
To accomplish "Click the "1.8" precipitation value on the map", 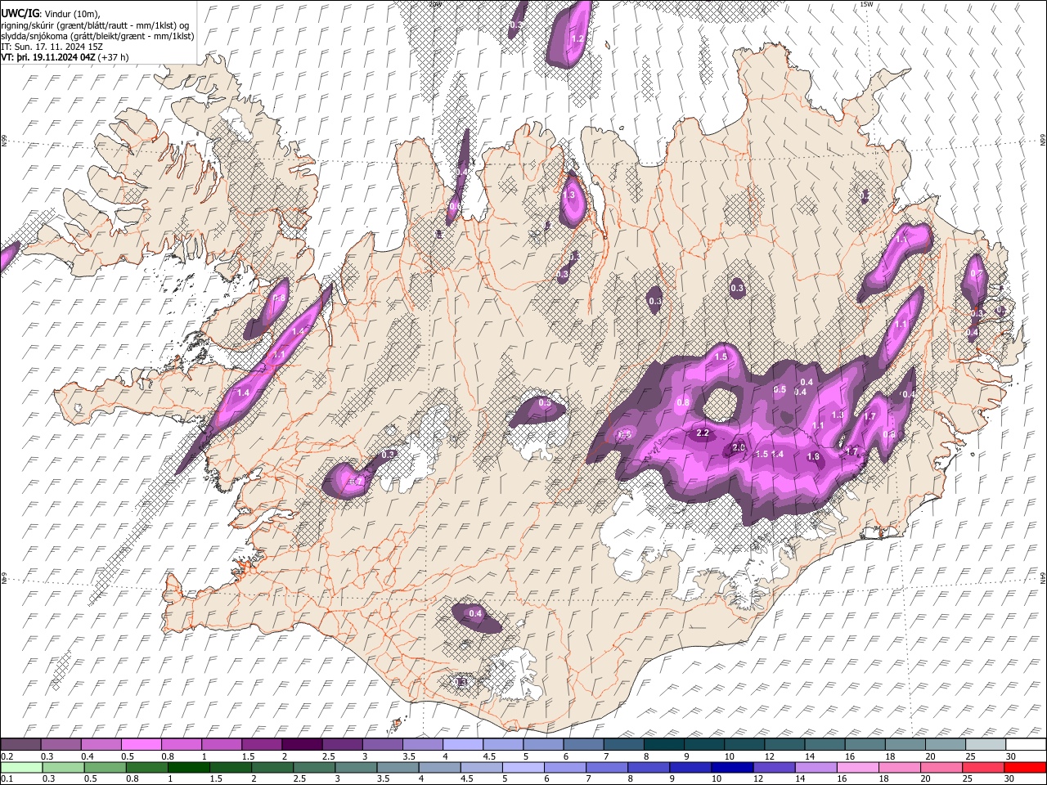I will (813, 456).
